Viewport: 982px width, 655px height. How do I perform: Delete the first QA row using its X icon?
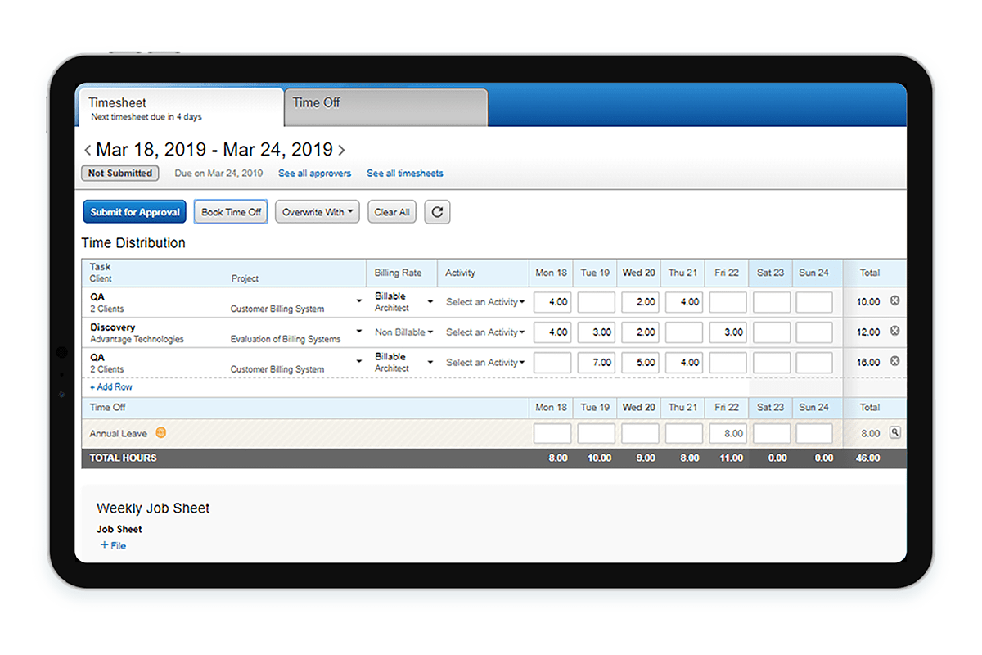[x=893, y=302]
